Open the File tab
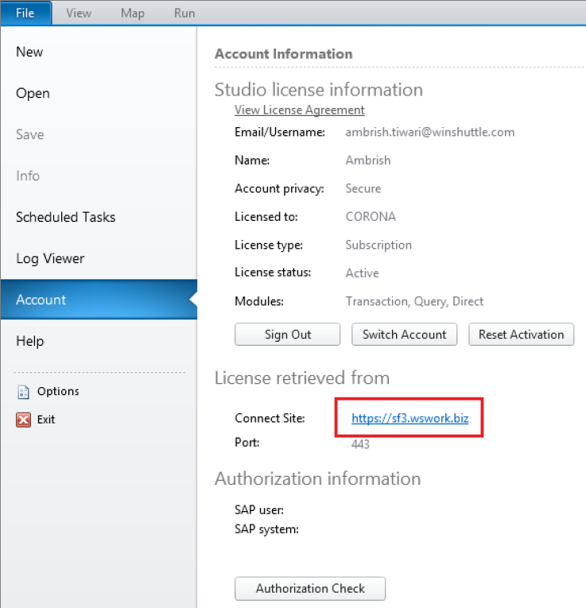Image resolution: width=586 pixels, height=608 pixels. 25,14
